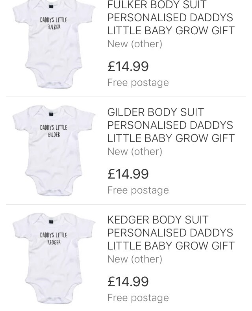Tap the Gilder Body Suit listing title
Viewport: 252px width, 311px height.
tap(170, 125)
